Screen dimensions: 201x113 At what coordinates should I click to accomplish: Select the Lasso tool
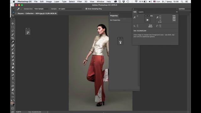[x=13, y=31]
